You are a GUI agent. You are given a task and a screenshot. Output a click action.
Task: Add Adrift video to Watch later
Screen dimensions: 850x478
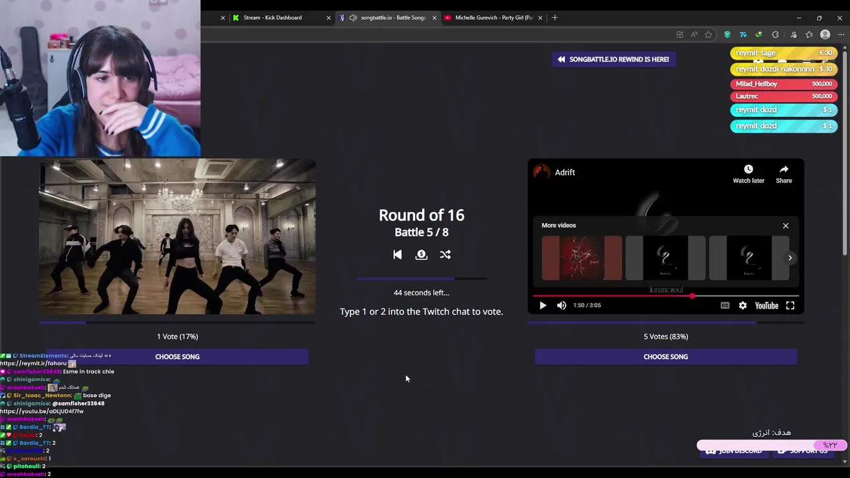pyautogui.click(x=748, y=174)
